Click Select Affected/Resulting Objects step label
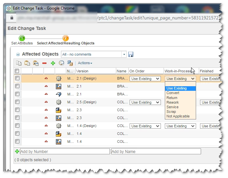228x178 pixels. (65, 43)
